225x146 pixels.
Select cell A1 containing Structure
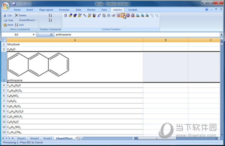click(75, 44)
